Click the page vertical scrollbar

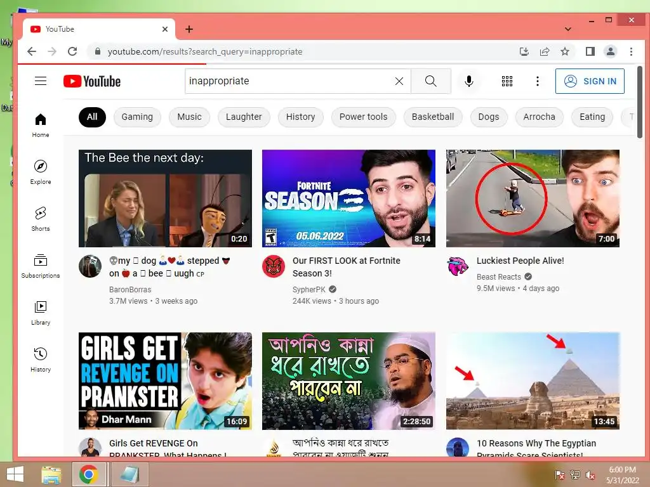(x=640, y=102)
